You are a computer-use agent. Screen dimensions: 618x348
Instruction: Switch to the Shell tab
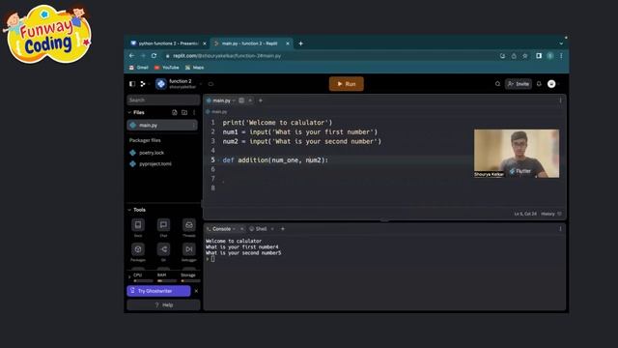(x=258, y=229)
